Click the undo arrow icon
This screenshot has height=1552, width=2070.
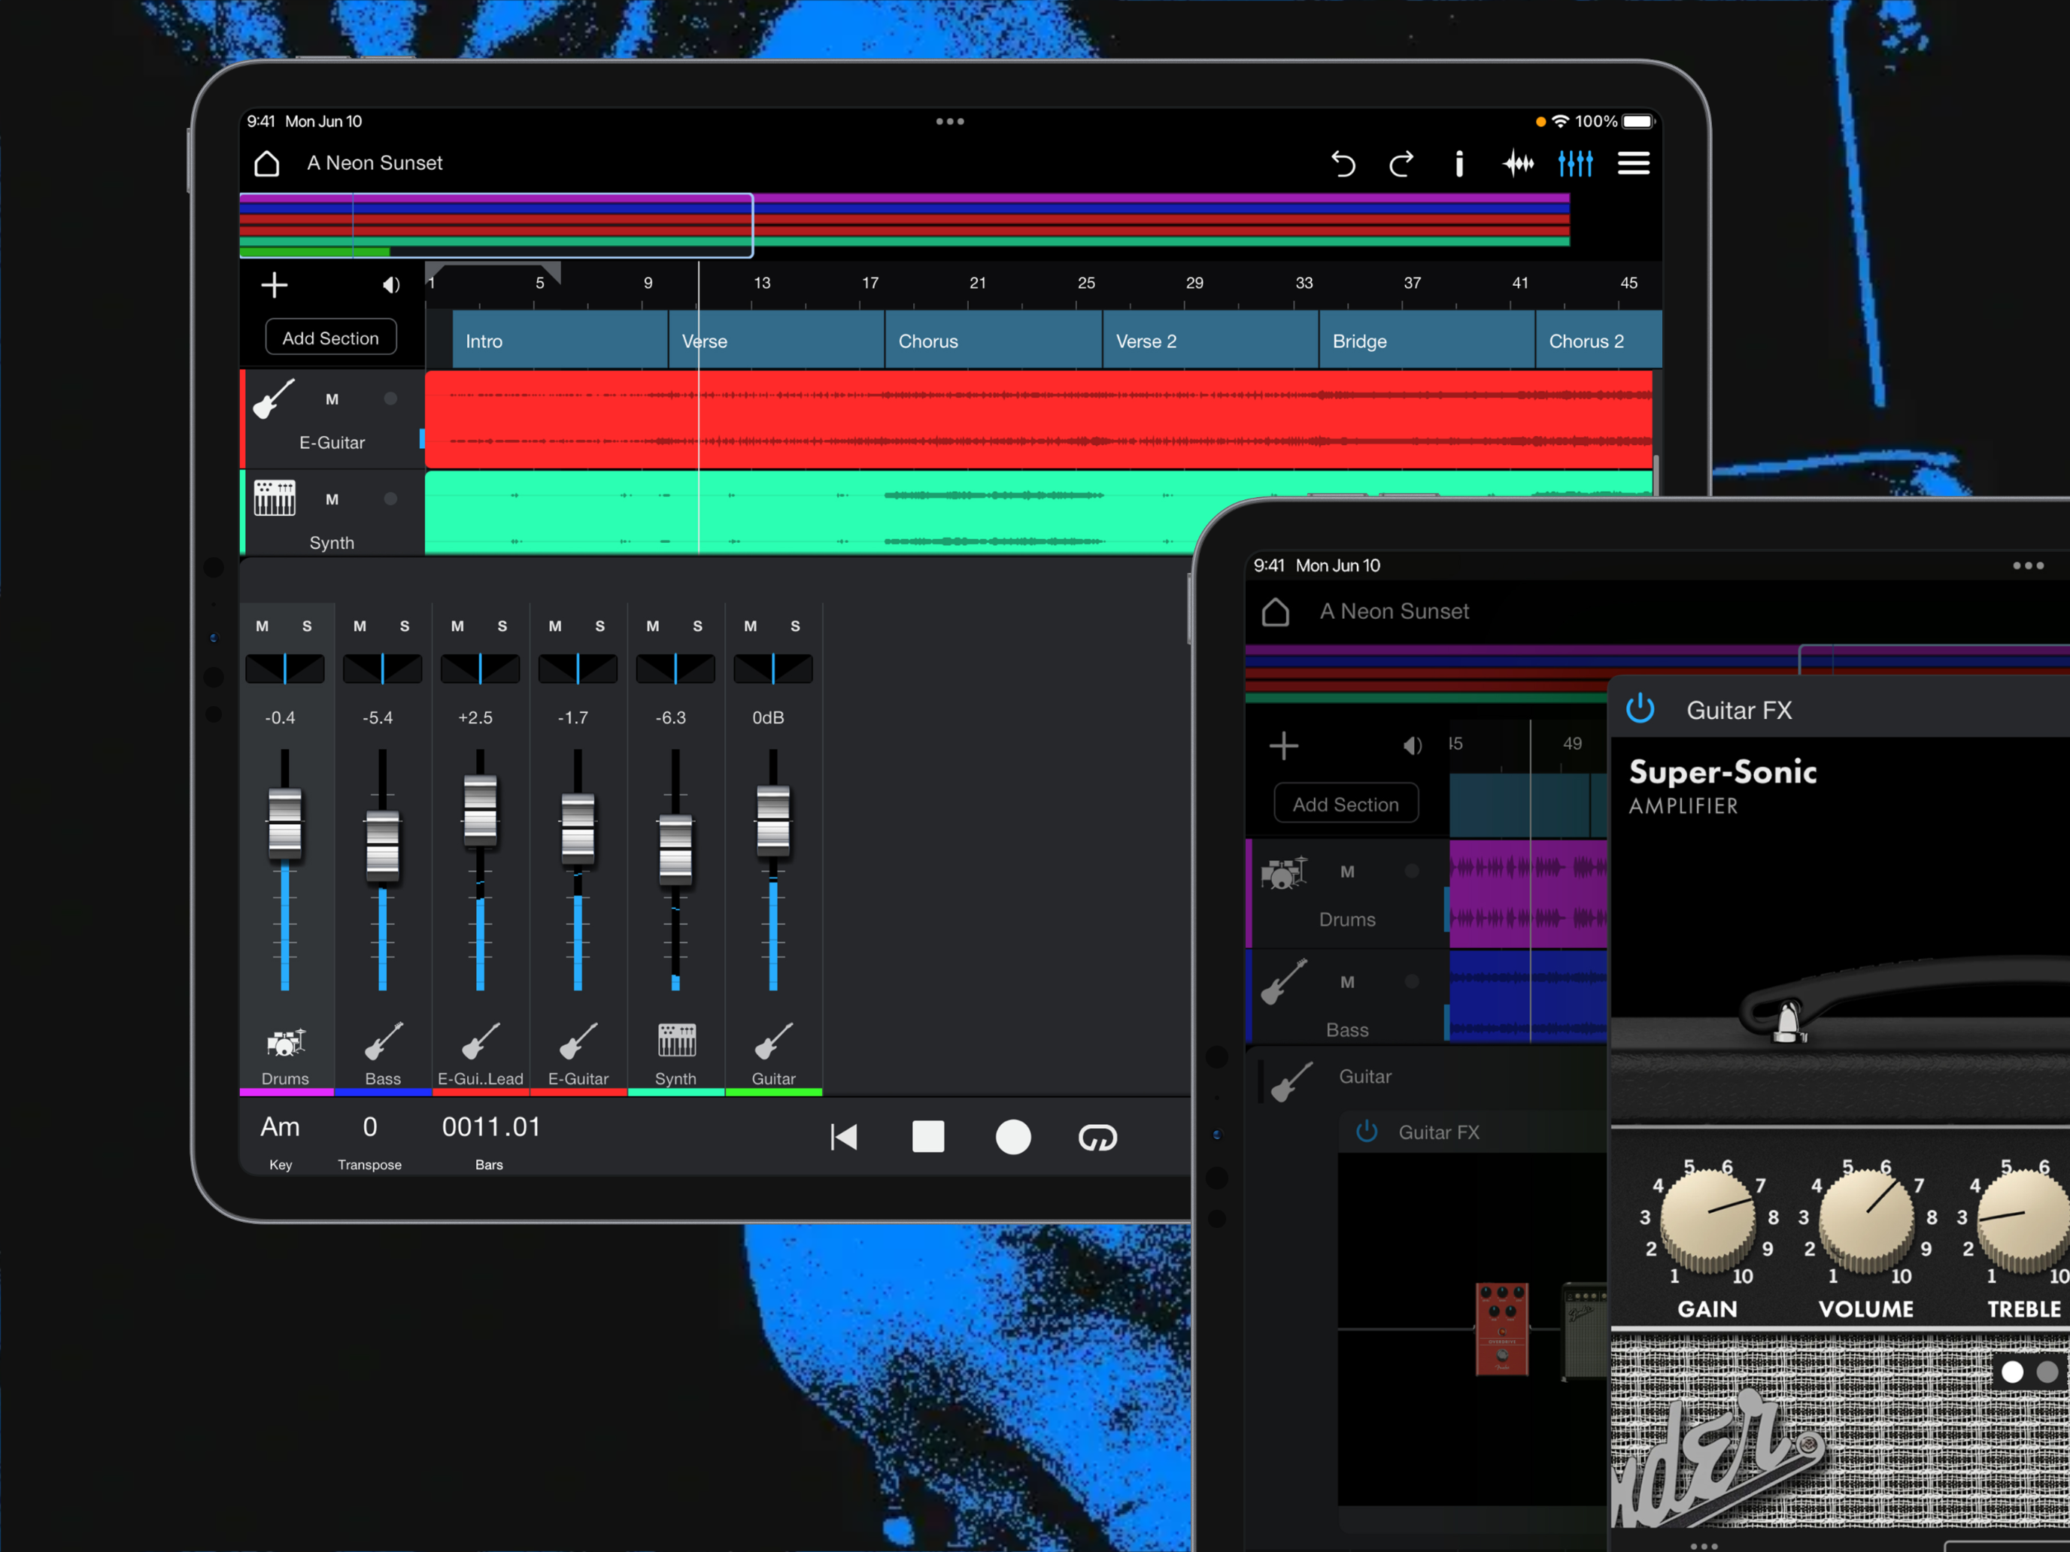(1344, 162)
